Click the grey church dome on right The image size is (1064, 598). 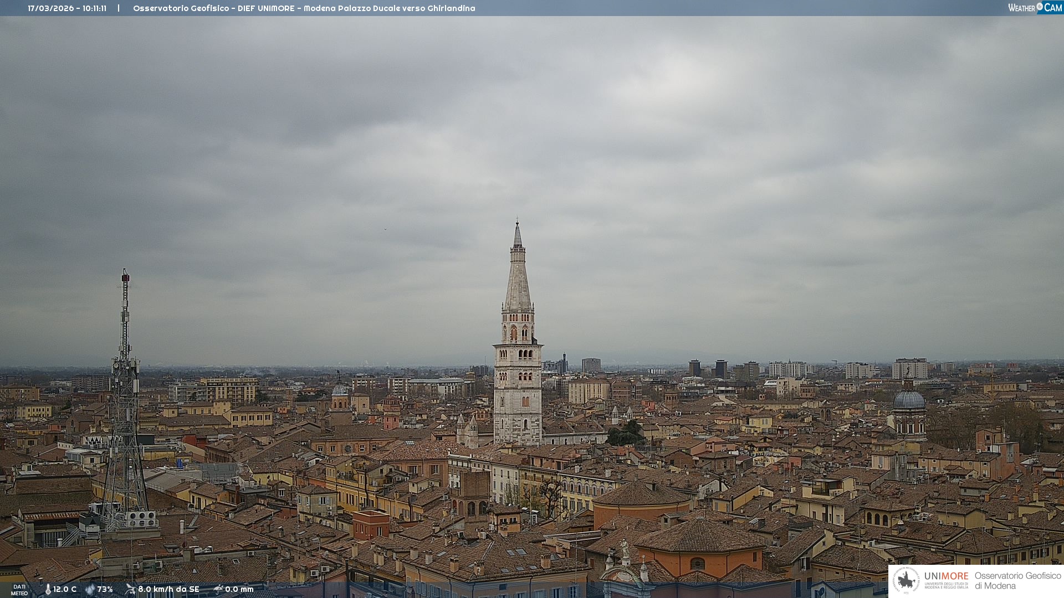click(909, 400)
